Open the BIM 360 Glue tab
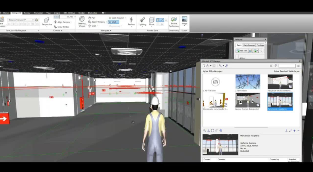This screenshot has height=172, width=313. [69, 13]
